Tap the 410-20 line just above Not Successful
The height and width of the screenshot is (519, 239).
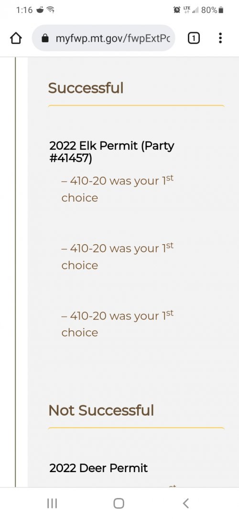118,324
